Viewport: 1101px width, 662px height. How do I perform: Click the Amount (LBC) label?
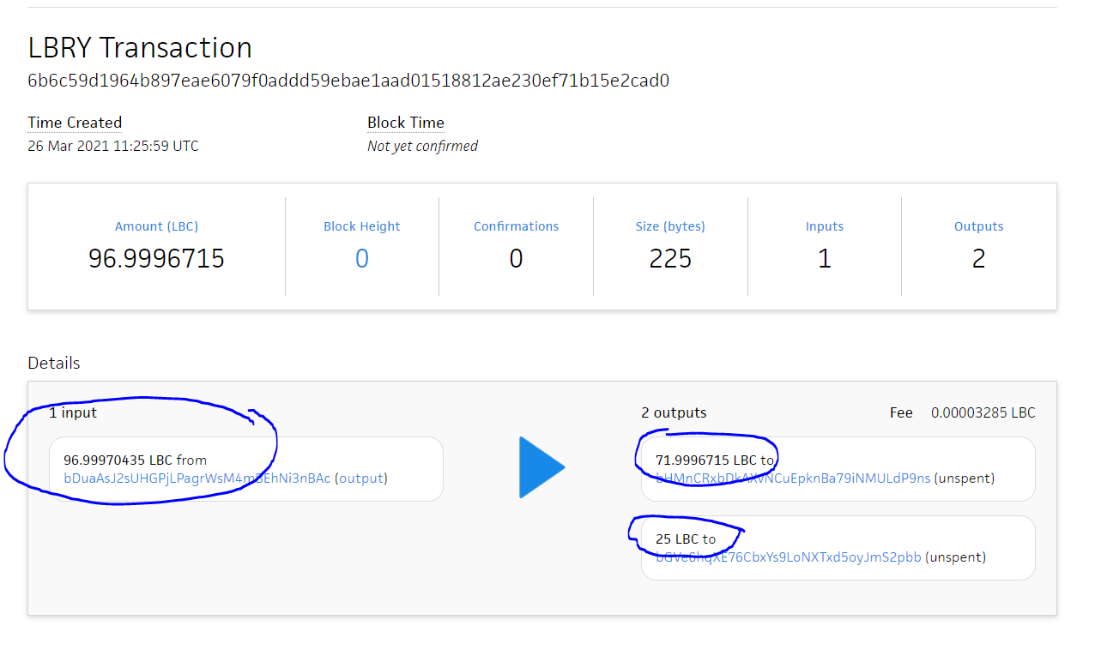click(156, 226)
